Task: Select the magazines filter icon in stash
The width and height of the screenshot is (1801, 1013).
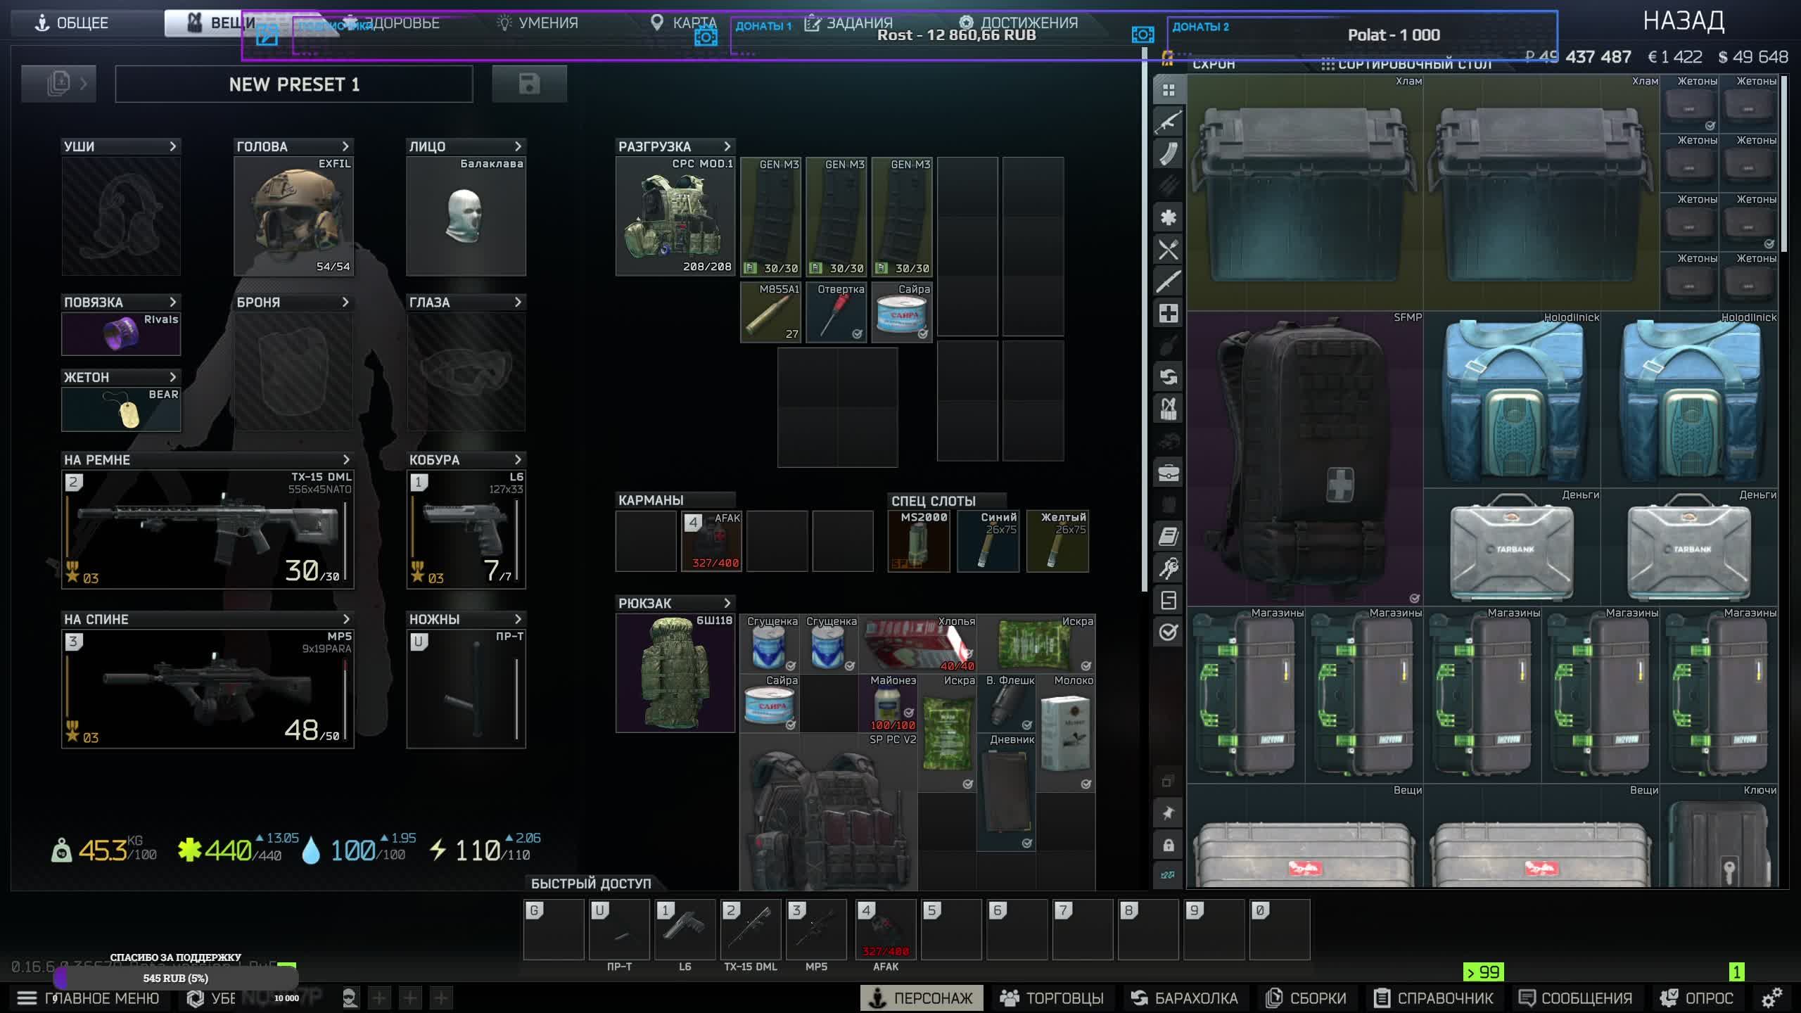Action: tap(1168, 153)
